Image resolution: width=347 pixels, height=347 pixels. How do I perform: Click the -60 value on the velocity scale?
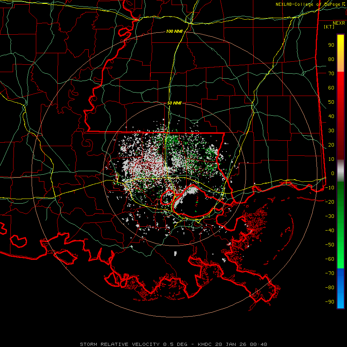[330, 259]
